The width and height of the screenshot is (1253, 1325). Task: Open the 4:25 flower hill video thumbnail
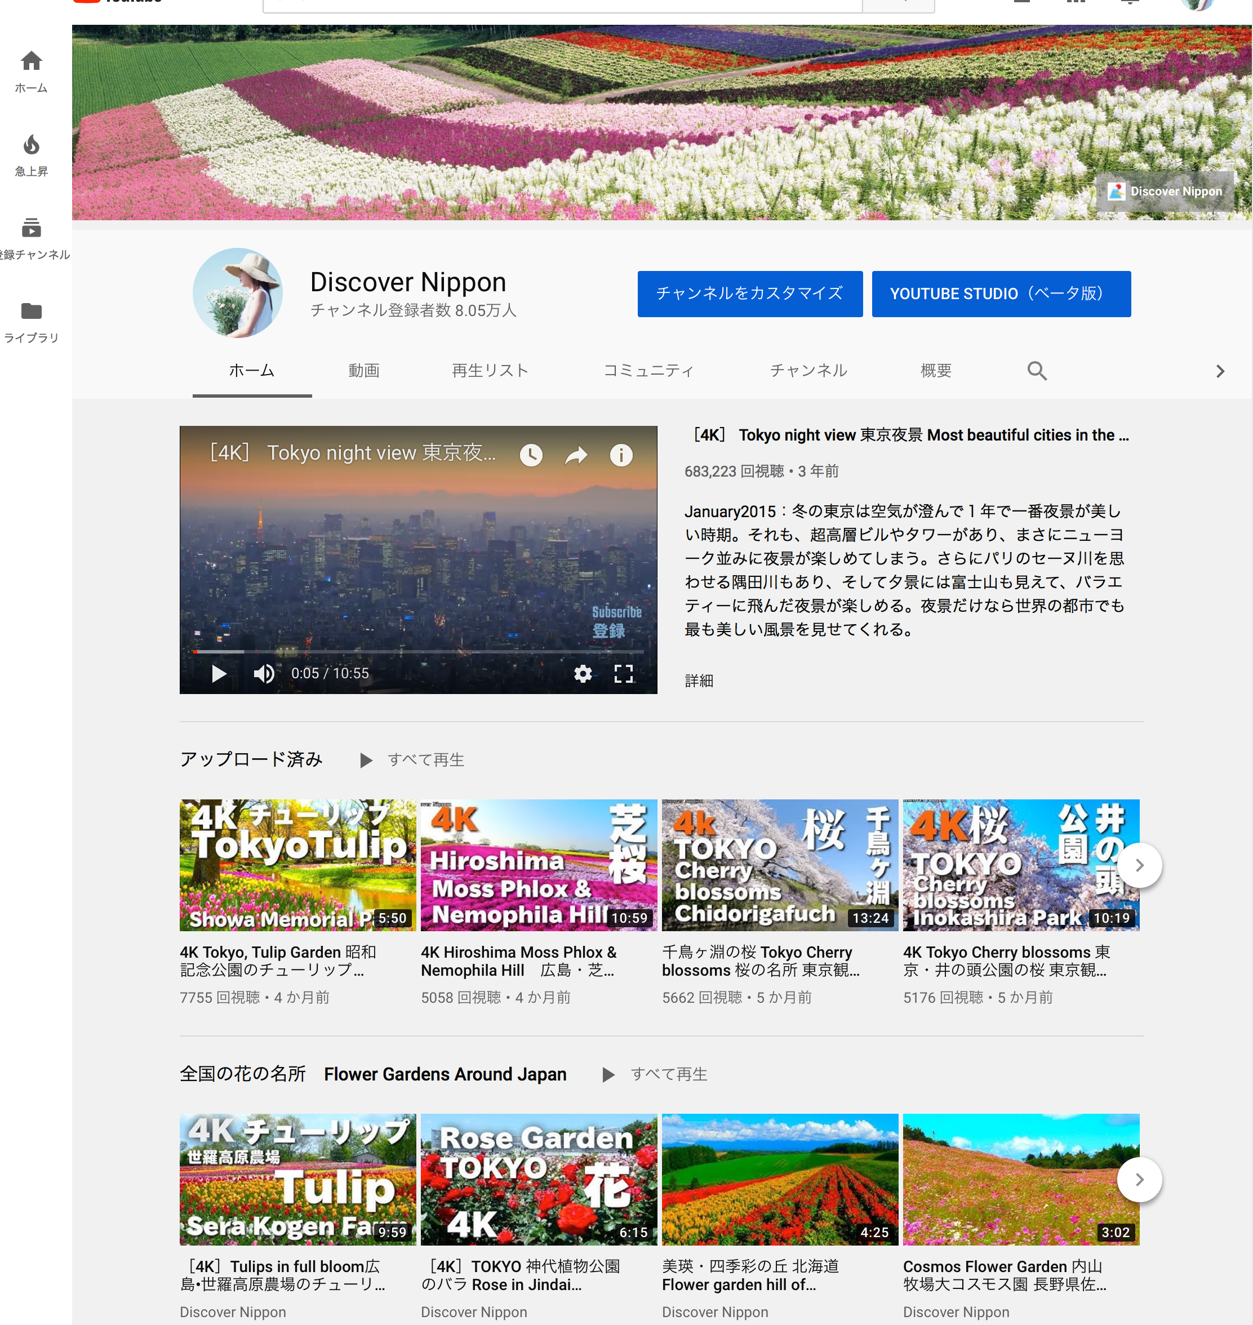point(780,1180)
